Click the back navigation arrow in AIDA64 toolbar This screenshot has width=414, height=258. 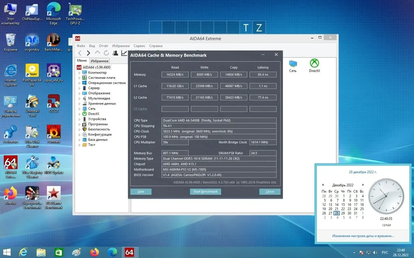tap(80, 53)
